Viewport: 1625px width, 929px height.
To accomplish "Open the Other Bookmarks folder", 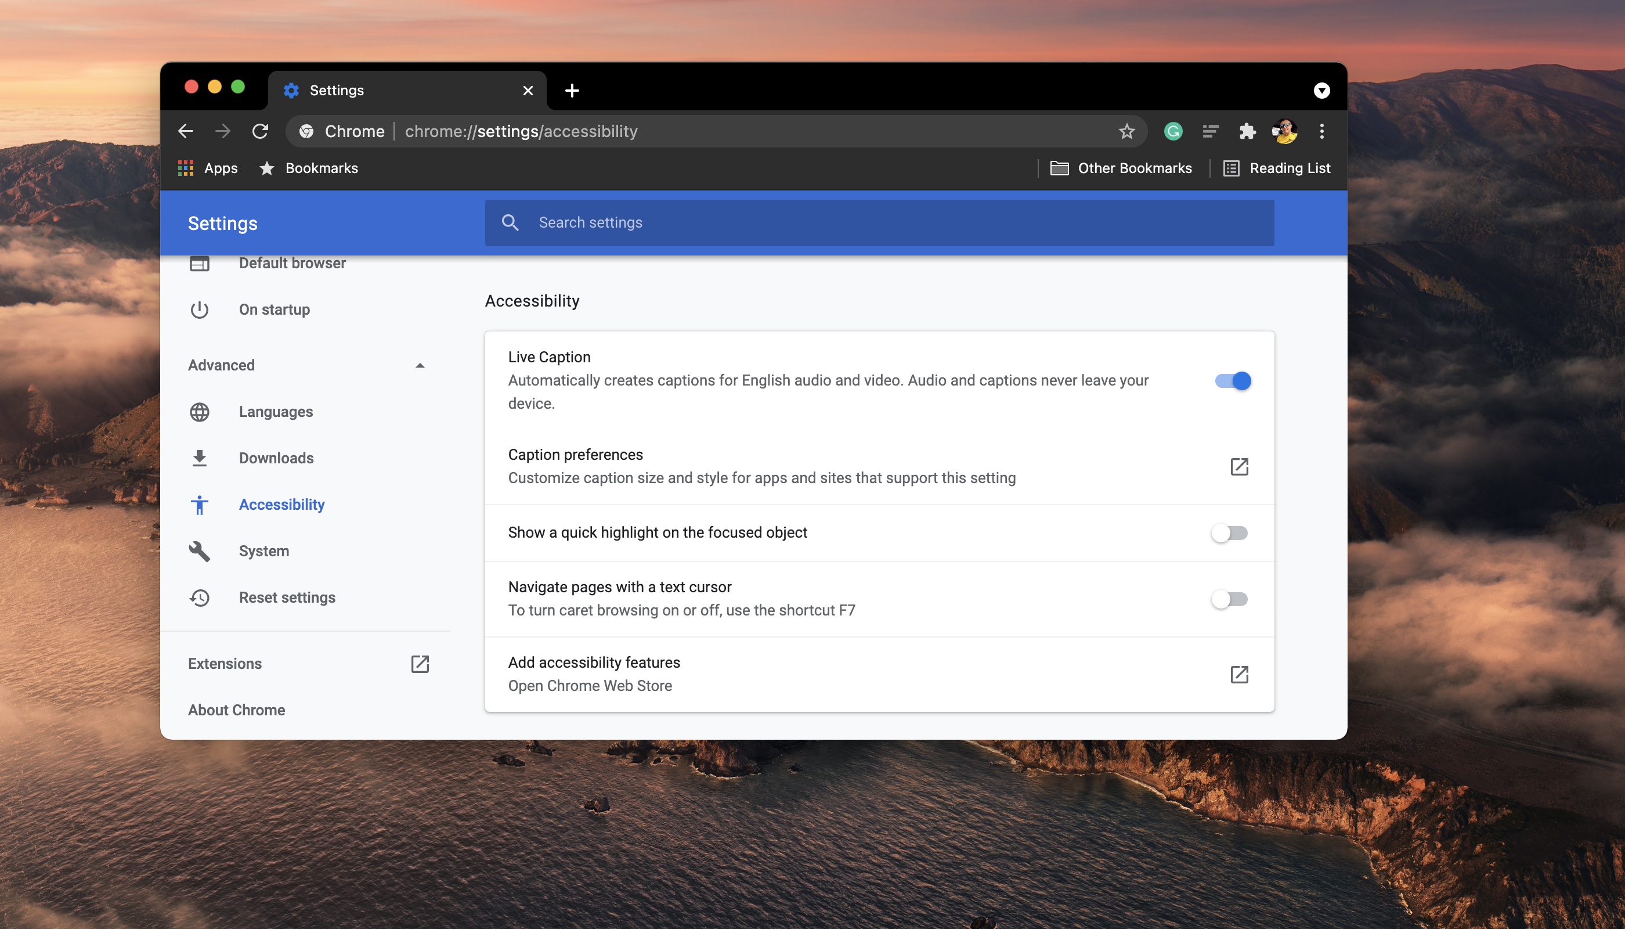I will (x=1121, y=168).
